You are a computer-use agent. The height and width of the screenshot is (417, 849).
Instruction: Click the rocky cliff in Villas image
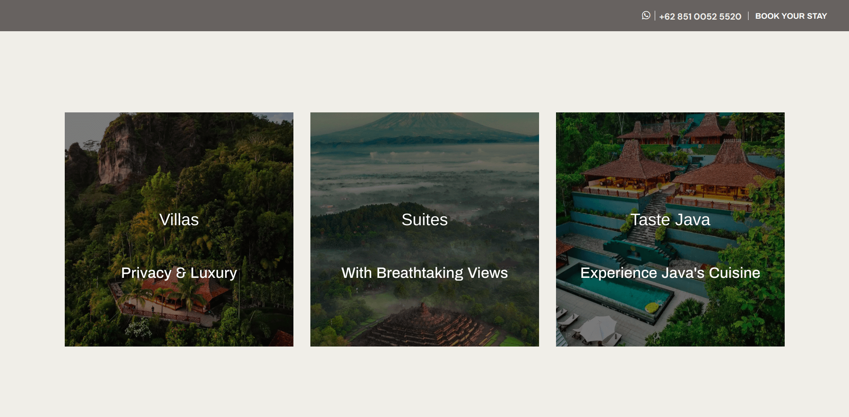point(117,152)
